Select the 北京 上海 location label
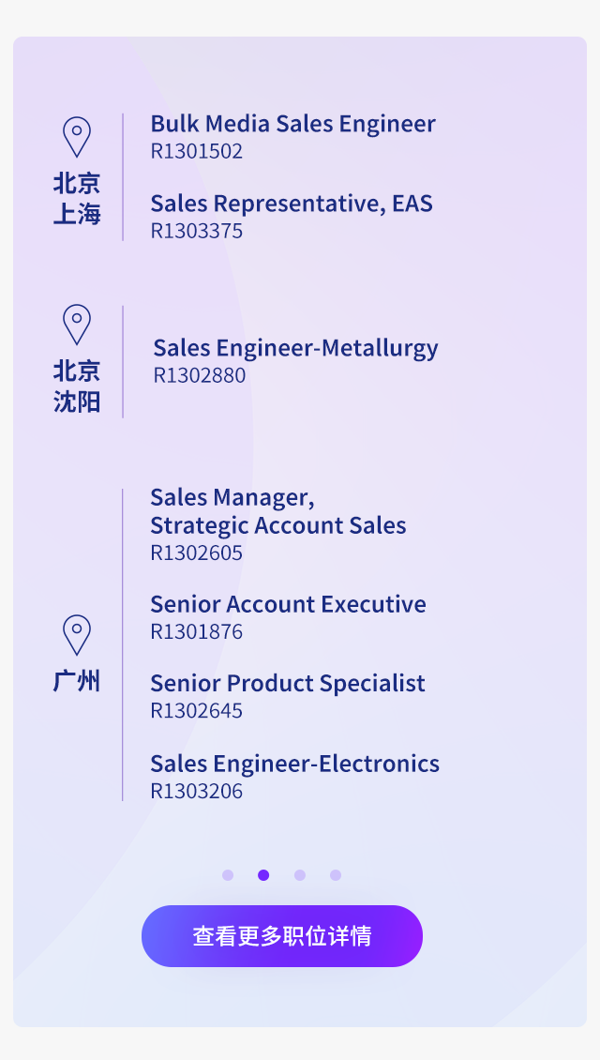 [76, 198]
